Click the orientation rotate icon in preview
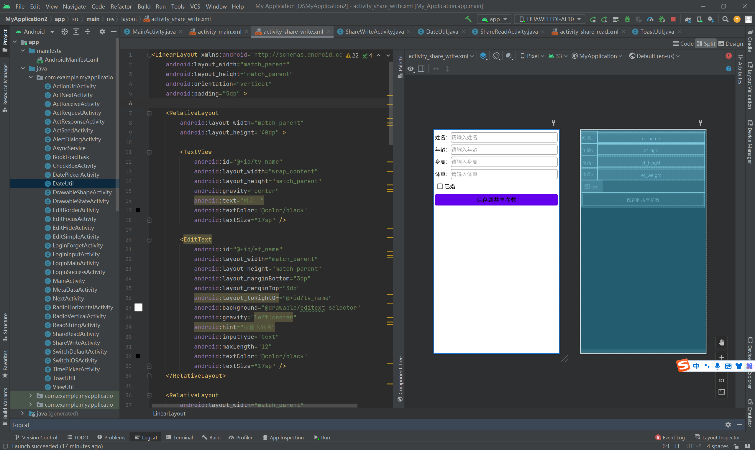 pos(496,56)
